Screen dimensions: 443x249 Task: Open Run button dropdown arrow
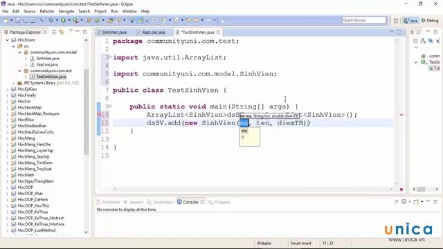coord(69,20)
